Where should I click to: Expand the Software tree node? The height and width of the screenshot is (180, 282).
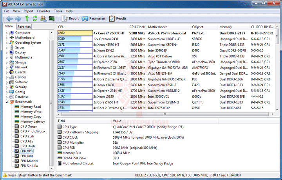click(x=7, y=82)
